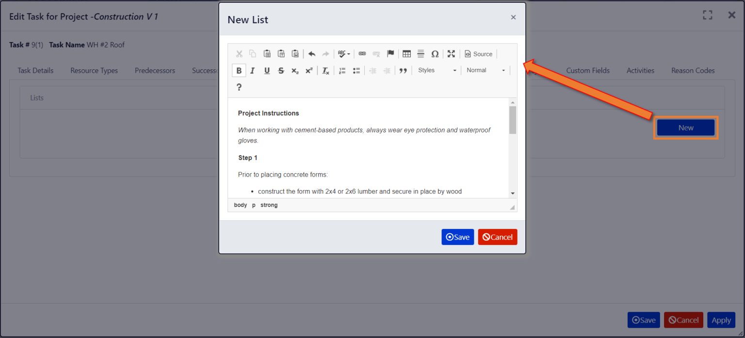Save the New List dialog
The height and width of the screenshot is (338, 745).
[x=458, y=237]
